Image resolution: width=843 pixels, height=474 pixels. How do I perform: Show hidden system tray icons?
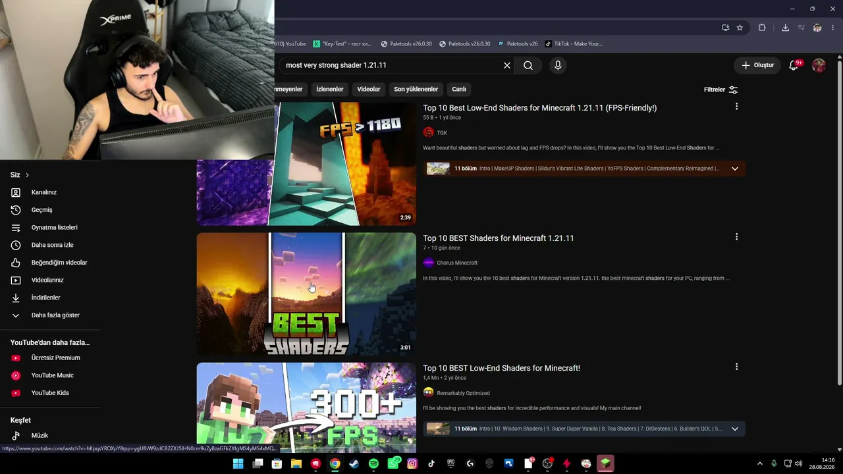click(x=760, y=463)
